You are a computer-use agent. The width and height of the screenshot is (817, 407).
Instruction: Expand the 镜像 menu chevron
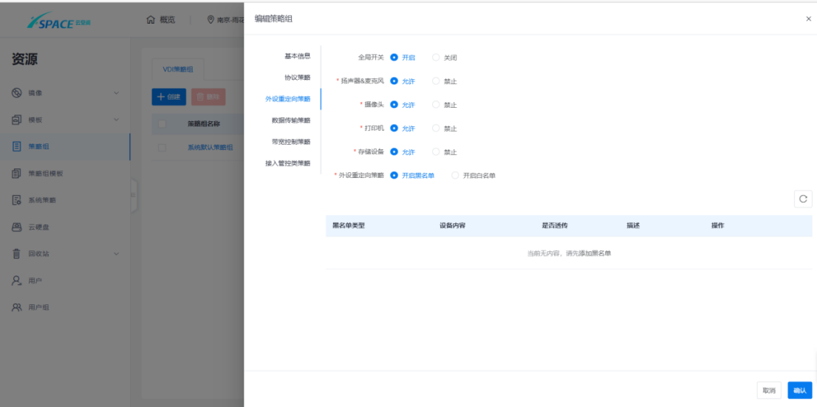tap(116, 93)
